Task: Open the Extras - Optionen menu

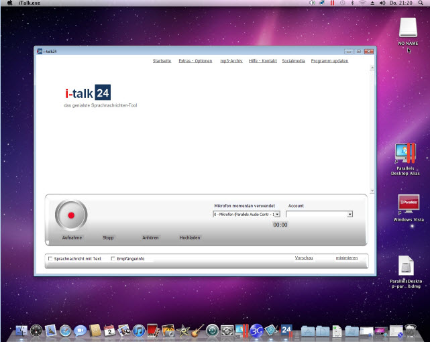Action: click(195, 60)
